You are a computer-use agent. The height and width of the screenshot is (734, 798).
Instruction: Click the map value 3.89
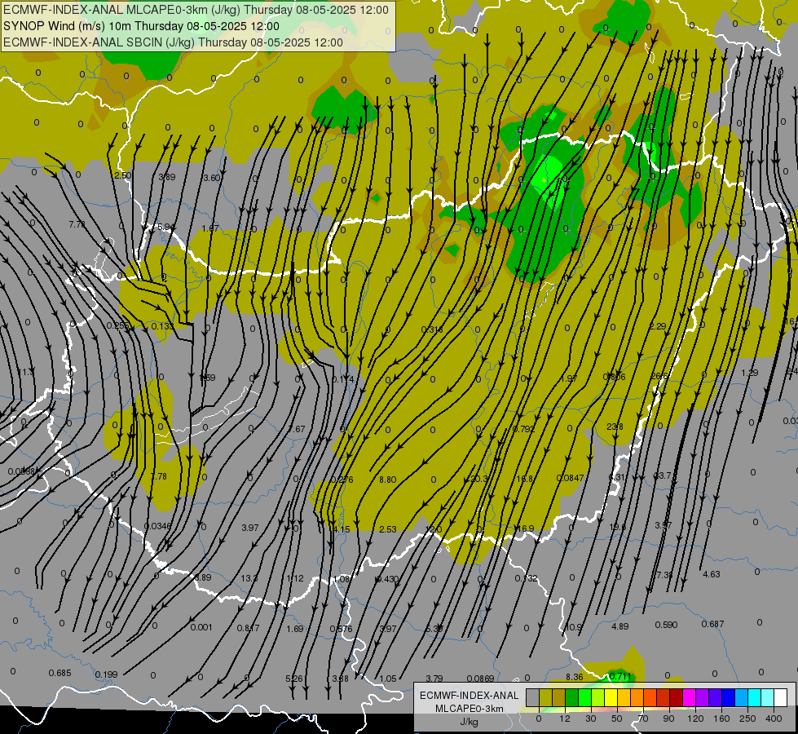point(167,177)
